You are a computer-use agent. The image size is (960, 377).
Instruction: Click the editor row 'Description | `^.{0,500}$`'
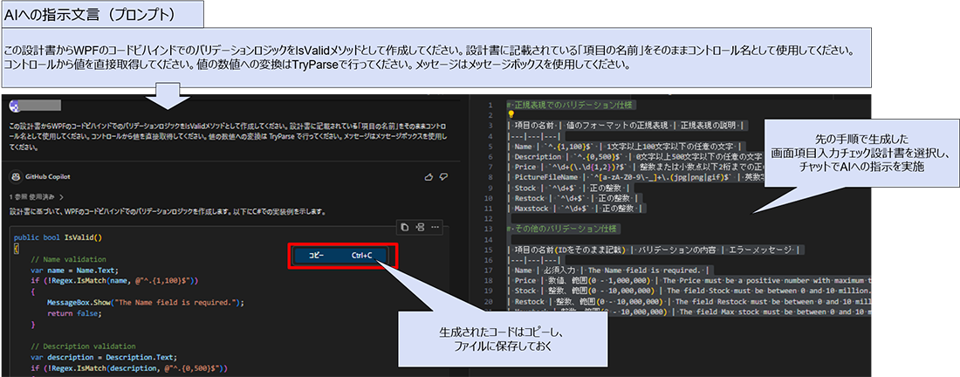[634, 157]
